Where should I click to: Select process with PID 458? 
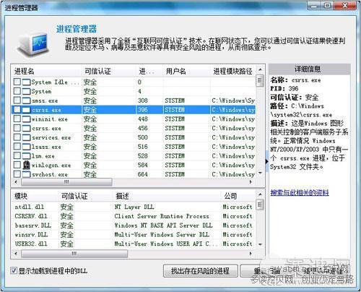[x=134, y=129]
